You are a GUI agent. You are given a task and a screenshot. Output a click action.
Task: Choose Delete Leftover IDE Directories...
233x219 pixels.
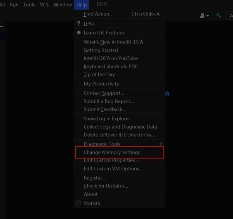pyautogui.click(x=119, y=135)
